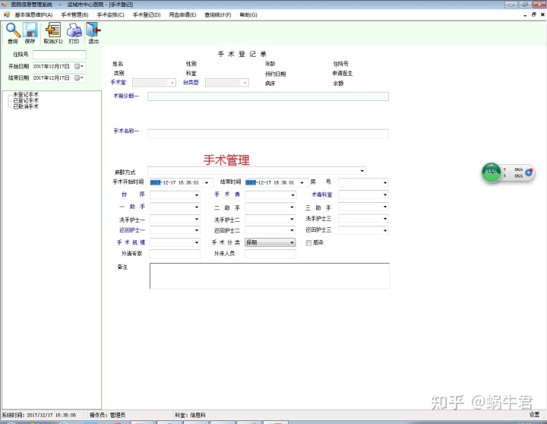Click the 手术室 blue label

(x=118, y=82)
